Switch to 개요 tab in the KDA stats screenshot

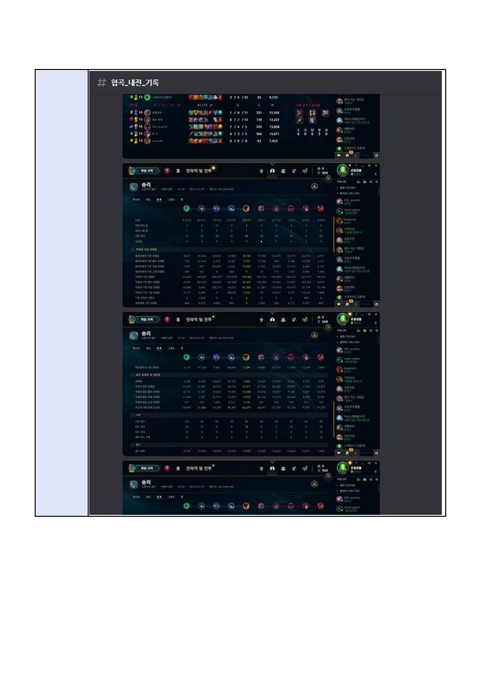point(148,199)
